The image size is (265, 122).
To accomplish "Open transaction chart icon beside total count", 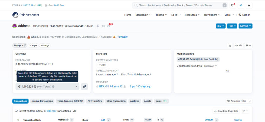I will 75,111.
